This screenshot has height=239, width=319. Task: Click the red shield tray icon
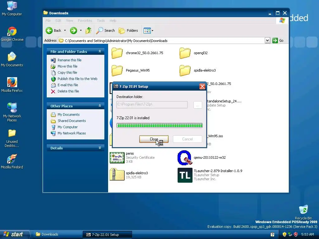[296, 234]
